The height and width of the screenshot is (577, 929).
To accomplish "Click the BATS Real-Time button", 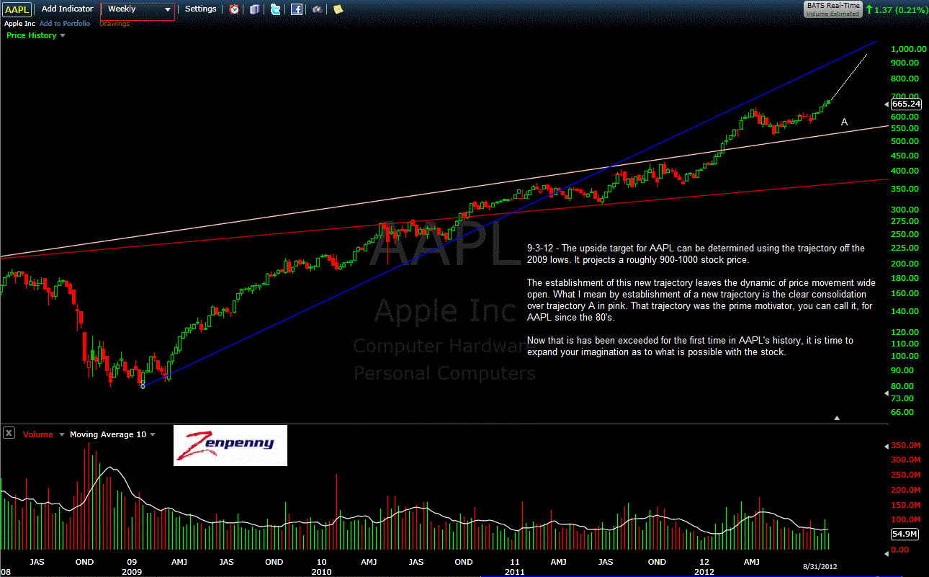I will pyautogui.click(x=833, y=9).
